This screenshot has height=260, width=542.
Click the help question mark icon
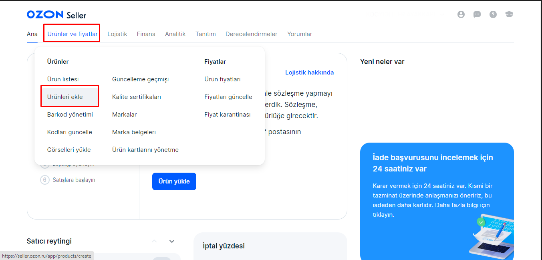493,14
